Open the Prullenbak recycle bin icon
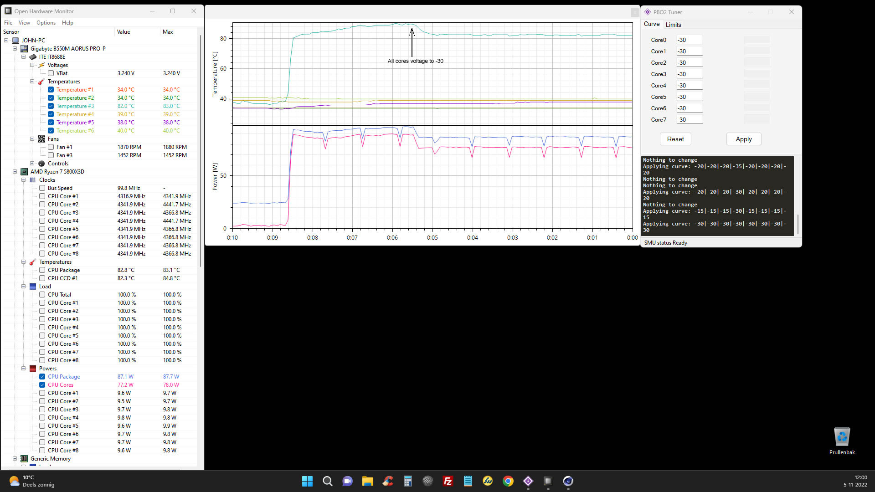The width and height of the screenshot is (875, 492). coord(842,437)
